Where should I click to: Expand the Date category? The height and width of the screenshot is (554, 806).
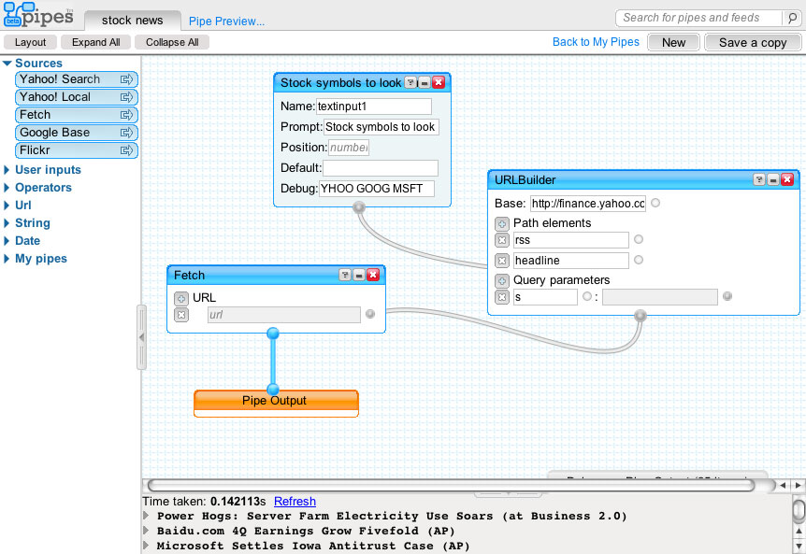point(7,241)
